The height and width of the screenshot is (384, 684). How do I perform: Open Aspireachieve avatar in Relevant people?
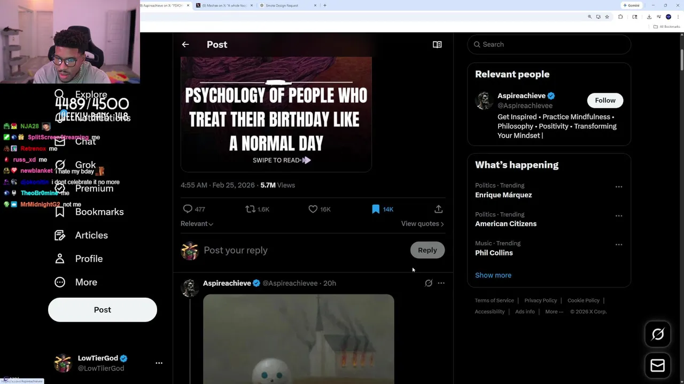pos(484,101)
